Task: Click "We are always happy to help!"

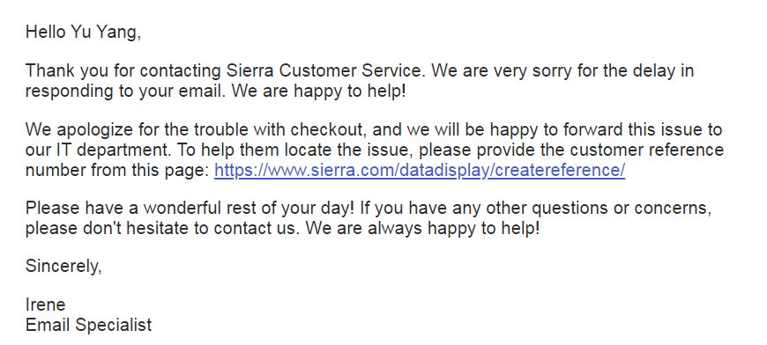Action: (422, 228)
